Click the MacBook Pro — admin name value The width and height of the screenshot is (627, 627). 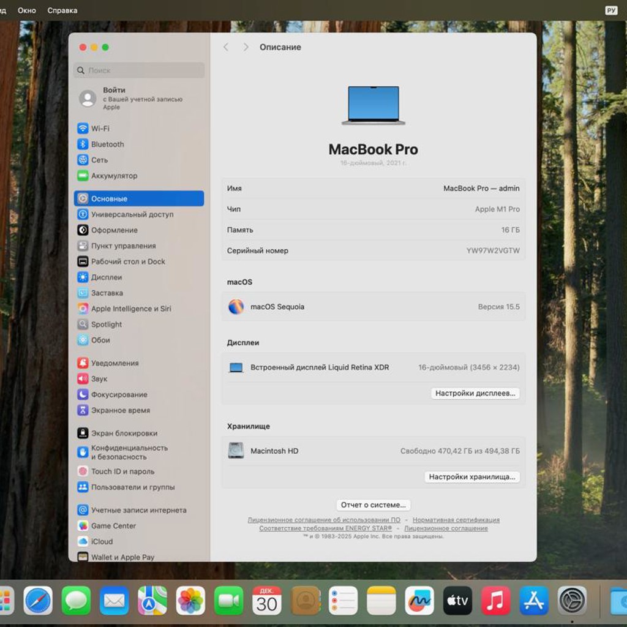(x=481, y=189)
